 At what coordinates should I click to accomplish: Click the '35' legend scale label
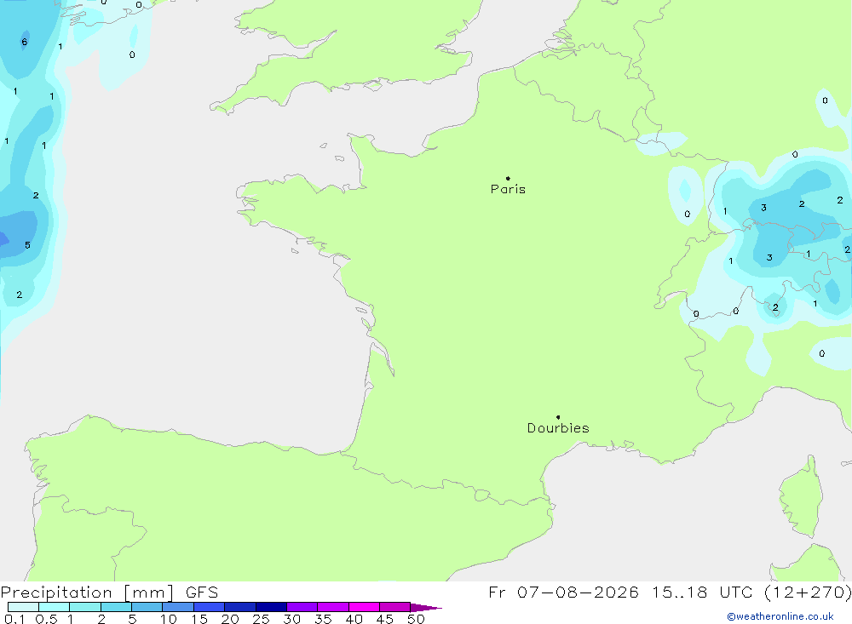pyautogui.click(x=323, y=619)
